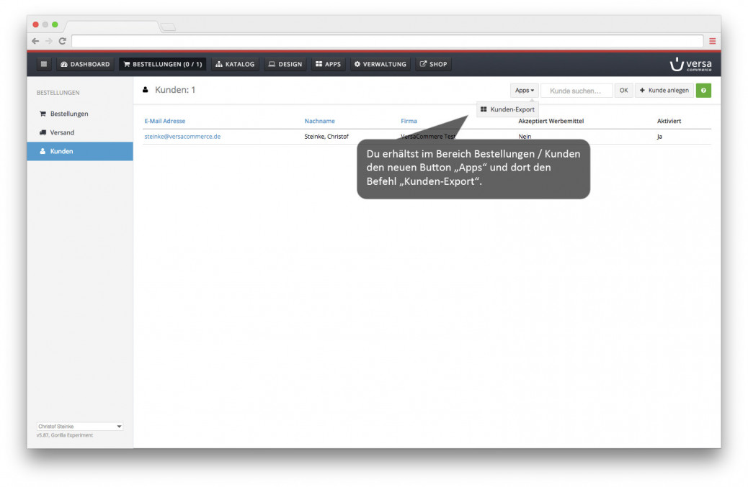Click the Aktiviert column header

669,121
